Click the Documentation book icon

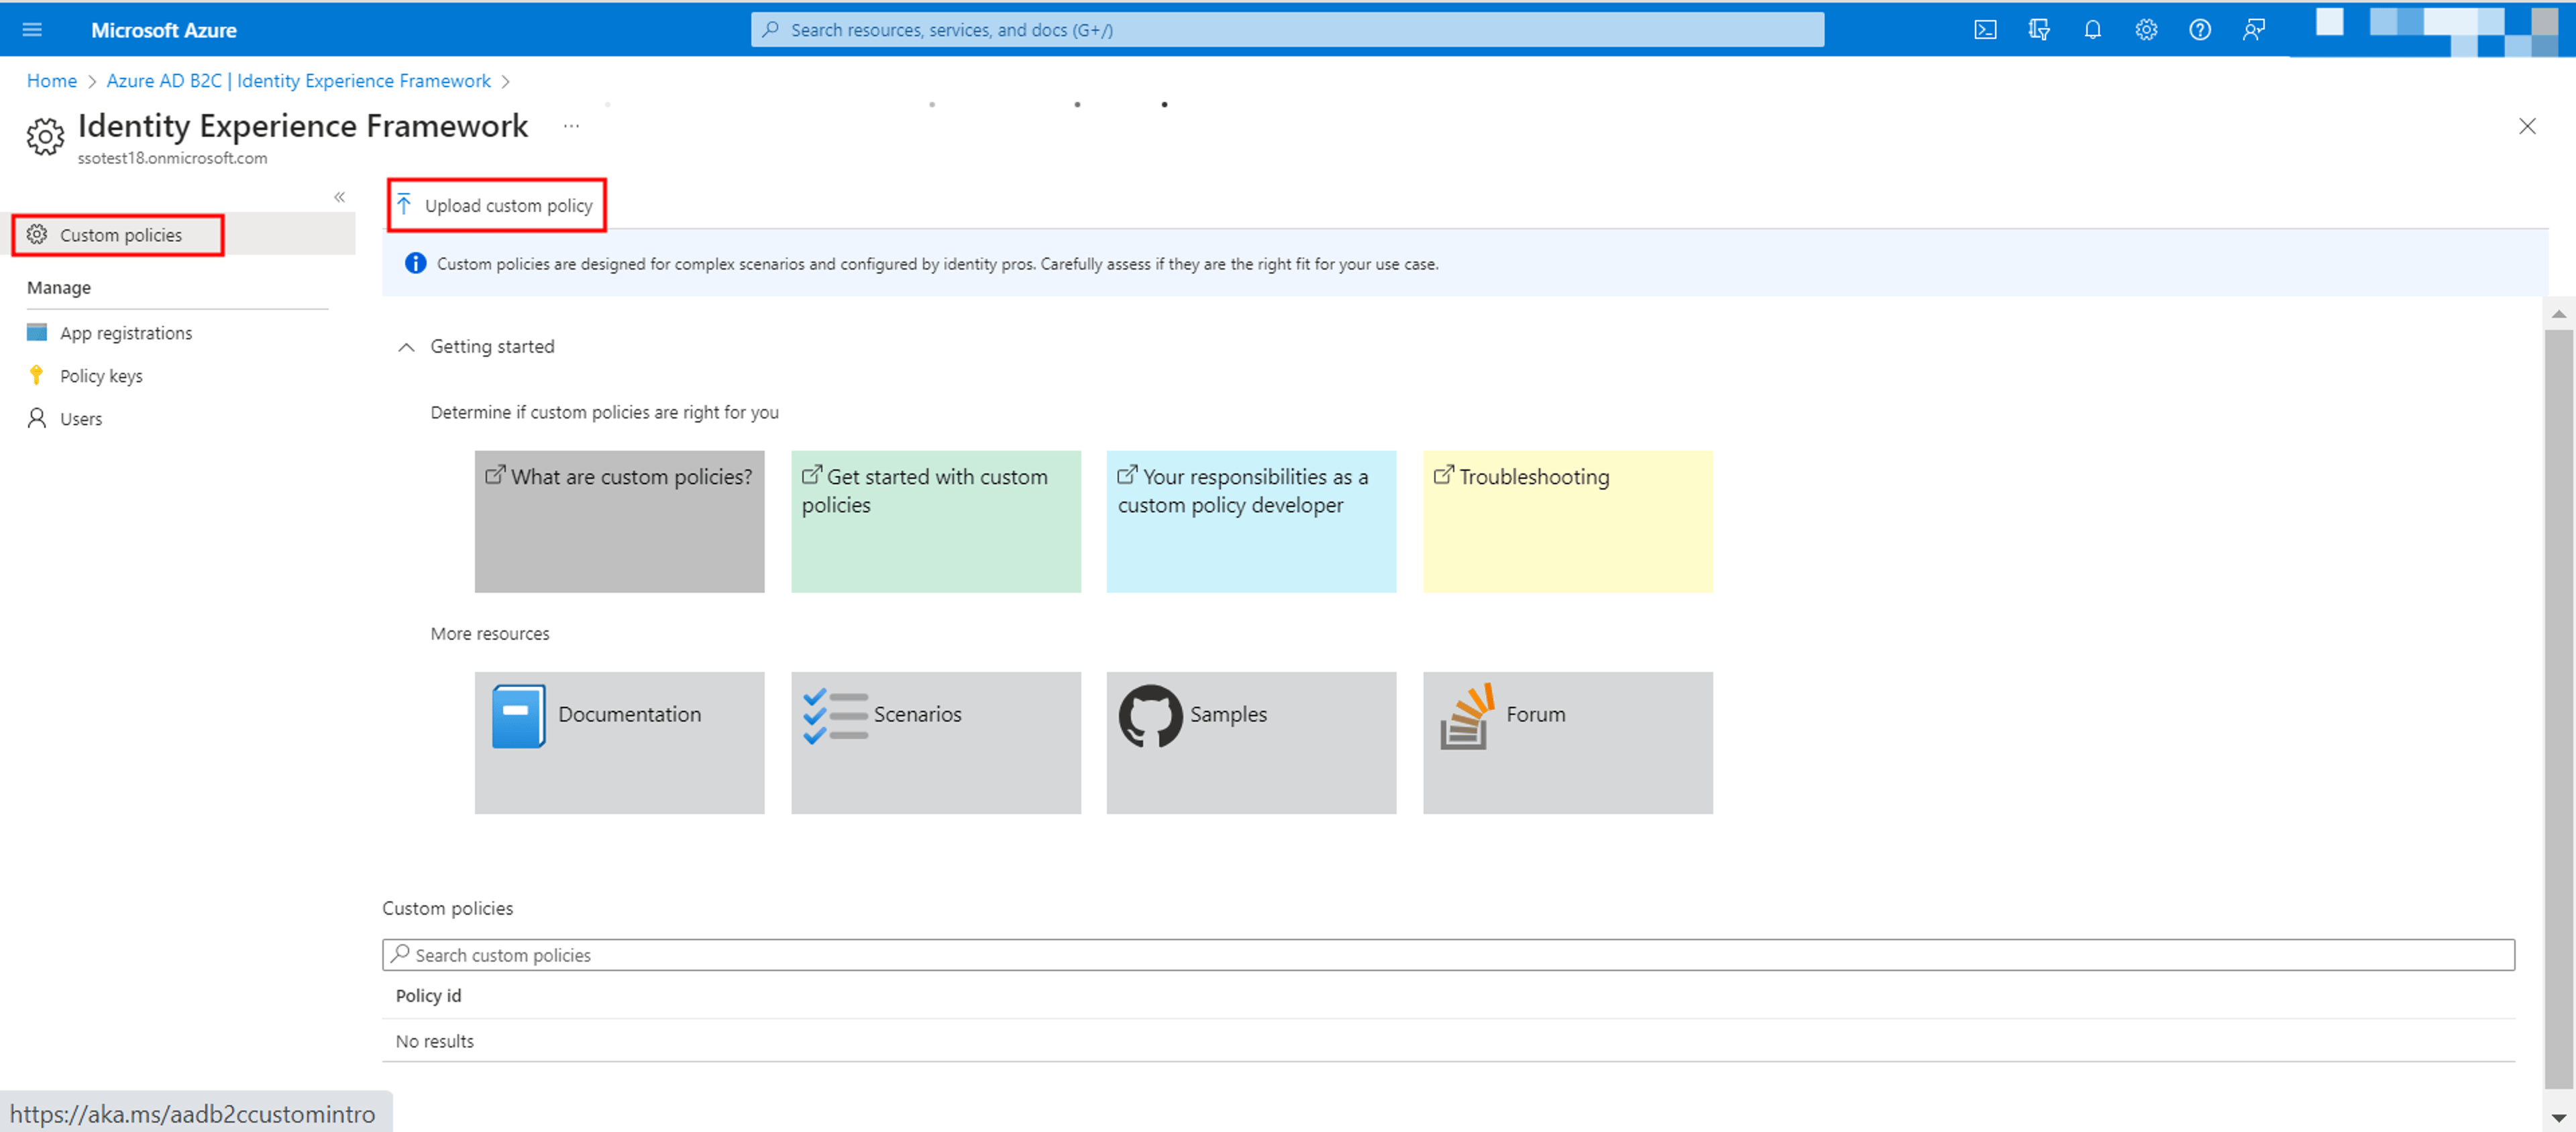click(519, 716)
